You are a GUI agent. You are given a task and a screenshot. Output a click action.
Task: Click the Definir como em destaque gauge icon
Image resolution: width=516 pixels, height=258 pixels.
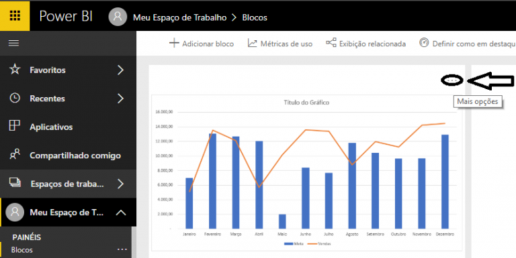click(x=424, y=43)
